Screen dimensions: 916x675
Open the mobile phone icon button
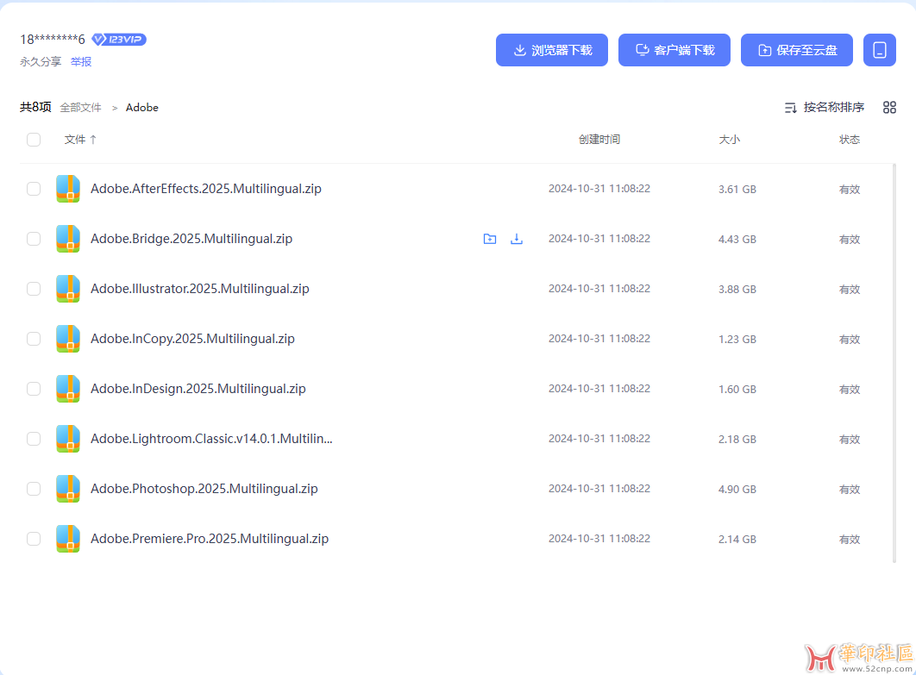[x=879, y=50]
